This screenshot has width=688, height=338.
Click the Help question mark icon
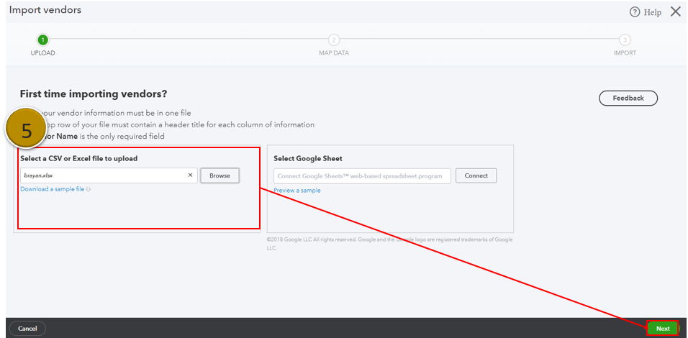(635, 12)
